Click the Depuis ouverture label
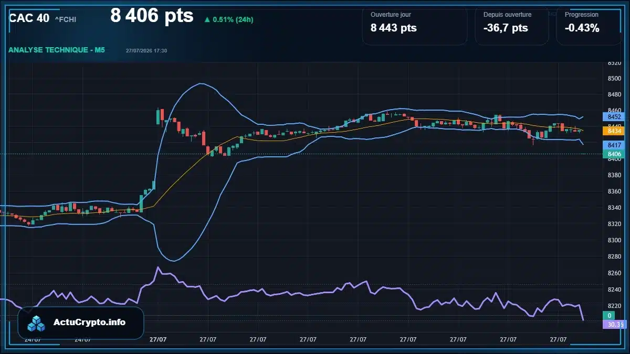This screenshot has height=354, width=630. coord(507,15)
